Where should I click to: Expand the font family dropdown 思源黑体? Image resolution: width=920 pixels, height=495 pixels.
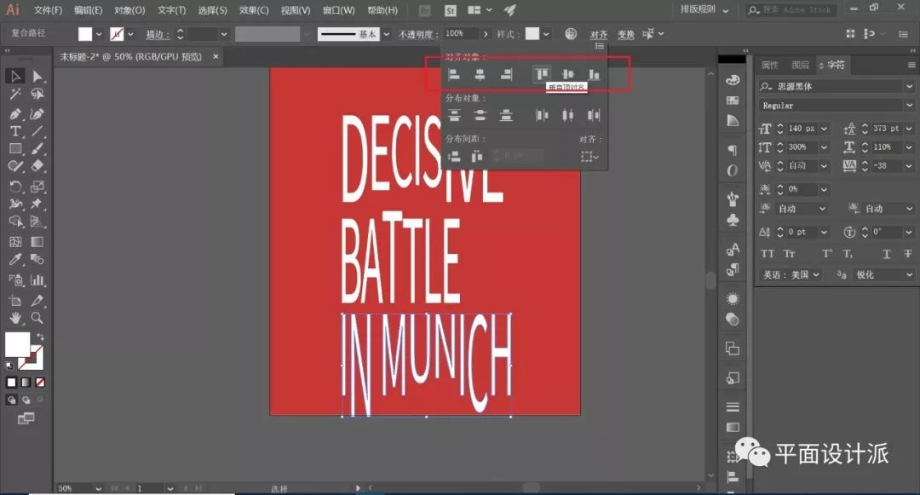point(908,86)
